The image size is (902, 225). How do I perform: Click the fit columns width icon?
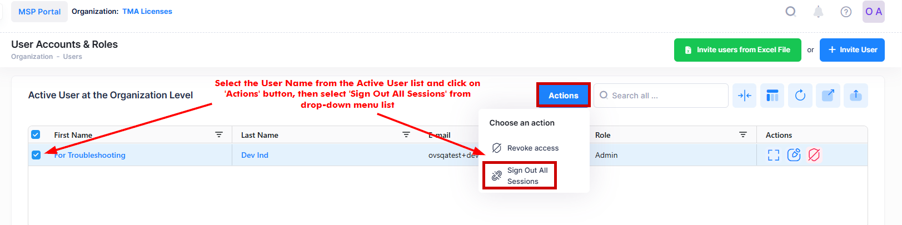tap(744, 96)
